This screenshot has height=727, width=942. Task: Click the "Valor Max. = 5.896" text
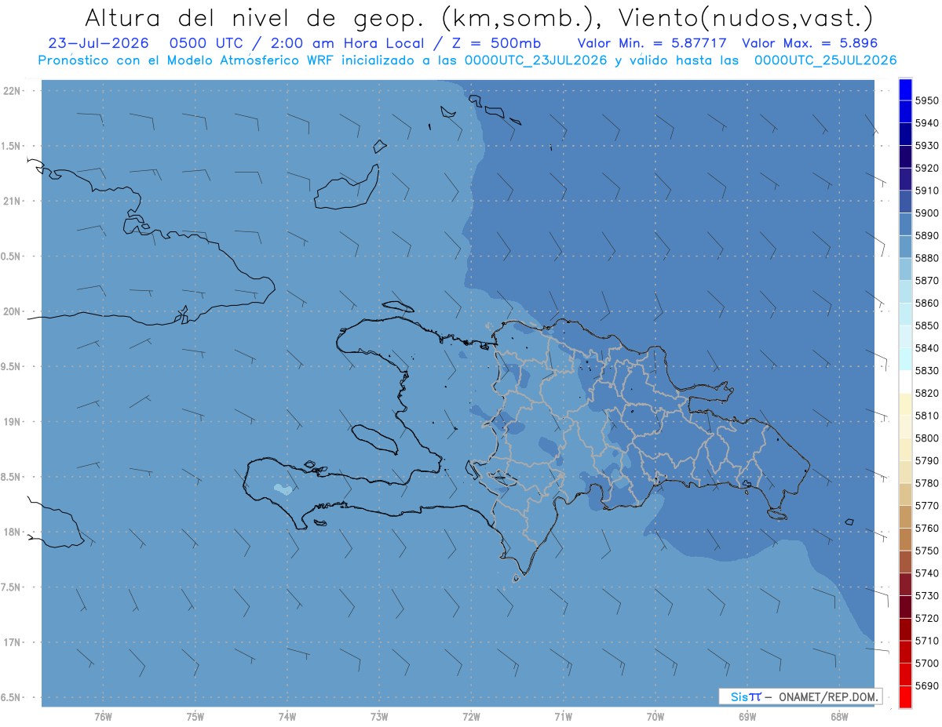pyautogui.click(x=809, y=43)
